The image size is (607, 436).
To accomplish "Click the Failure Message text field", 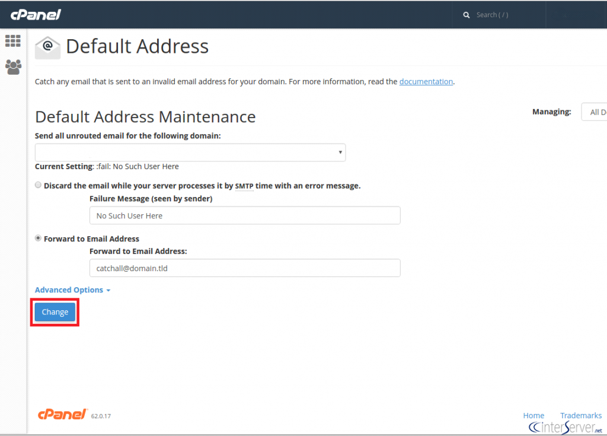I will [x=244, y=215].
